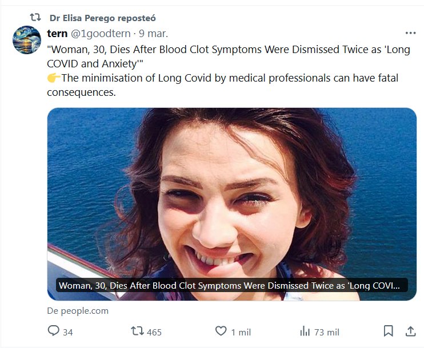
Task: Click the small repost icon above the tweet
Action: (35, 18)
